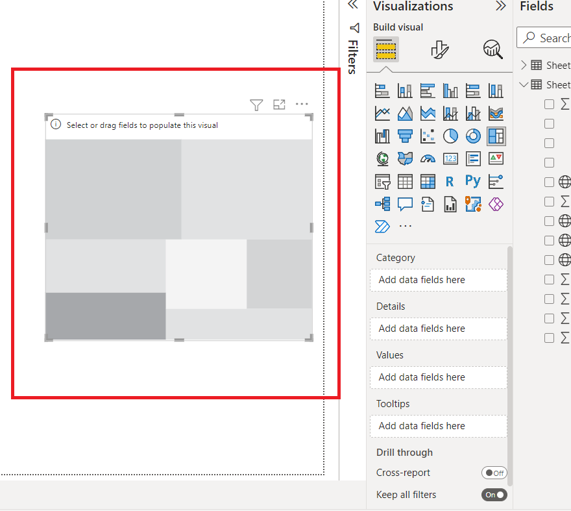Select Line and stacked column chart visual

[x=450, y=114]
